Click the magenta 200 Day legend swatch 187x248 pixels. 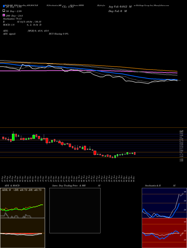pyautogui.click(x=4, y=15)
